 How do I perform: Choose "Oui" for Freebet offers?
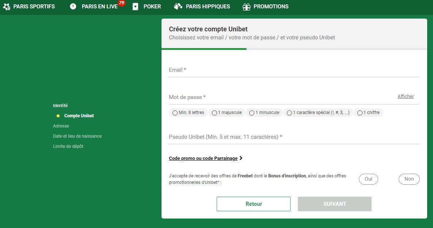(368, 179)
